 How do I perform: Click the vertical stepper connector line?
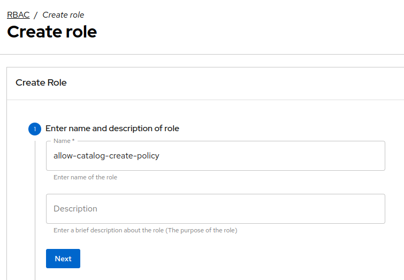[x=35, y=214]
